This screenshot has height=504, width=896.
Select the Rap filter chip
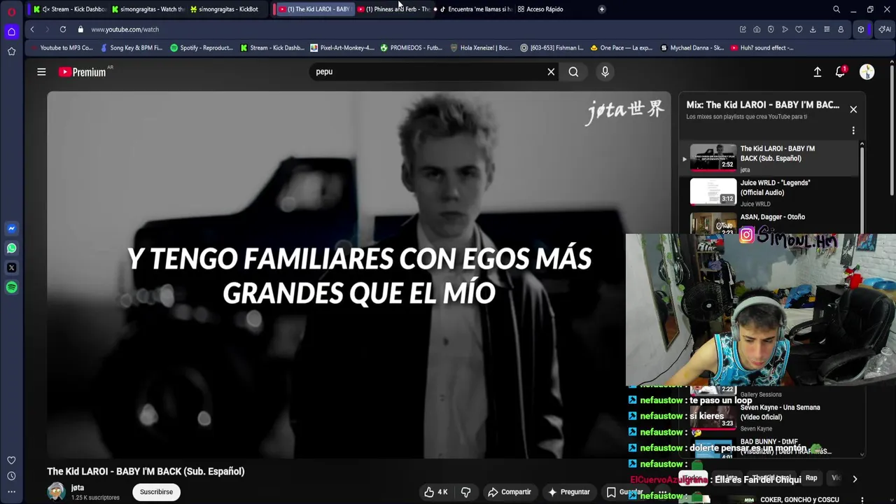[811, 478]
